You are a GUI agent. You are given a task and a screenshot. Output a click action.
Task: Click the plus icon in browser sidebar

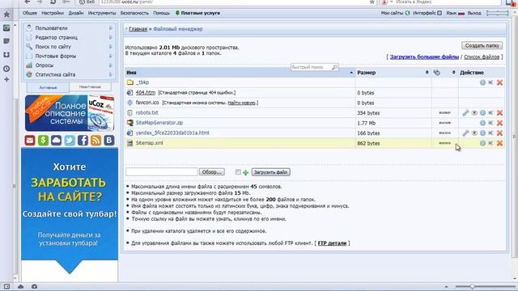click(6, 79)
